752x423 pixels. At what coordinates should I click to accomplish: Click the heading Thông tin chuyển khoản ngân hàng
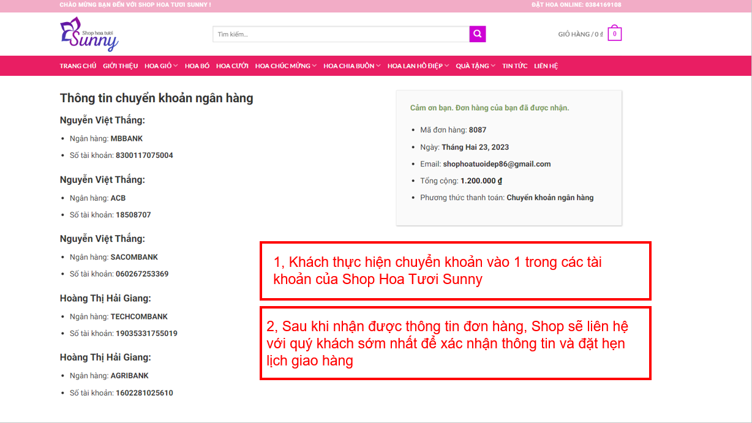click(x=156, y=98)
